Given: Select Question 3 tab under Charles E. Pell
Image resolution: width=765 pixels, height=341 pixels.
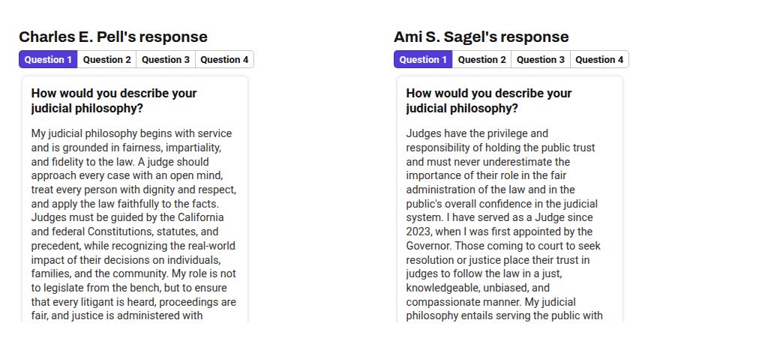Looking at the screenshot, I should 166,60.
